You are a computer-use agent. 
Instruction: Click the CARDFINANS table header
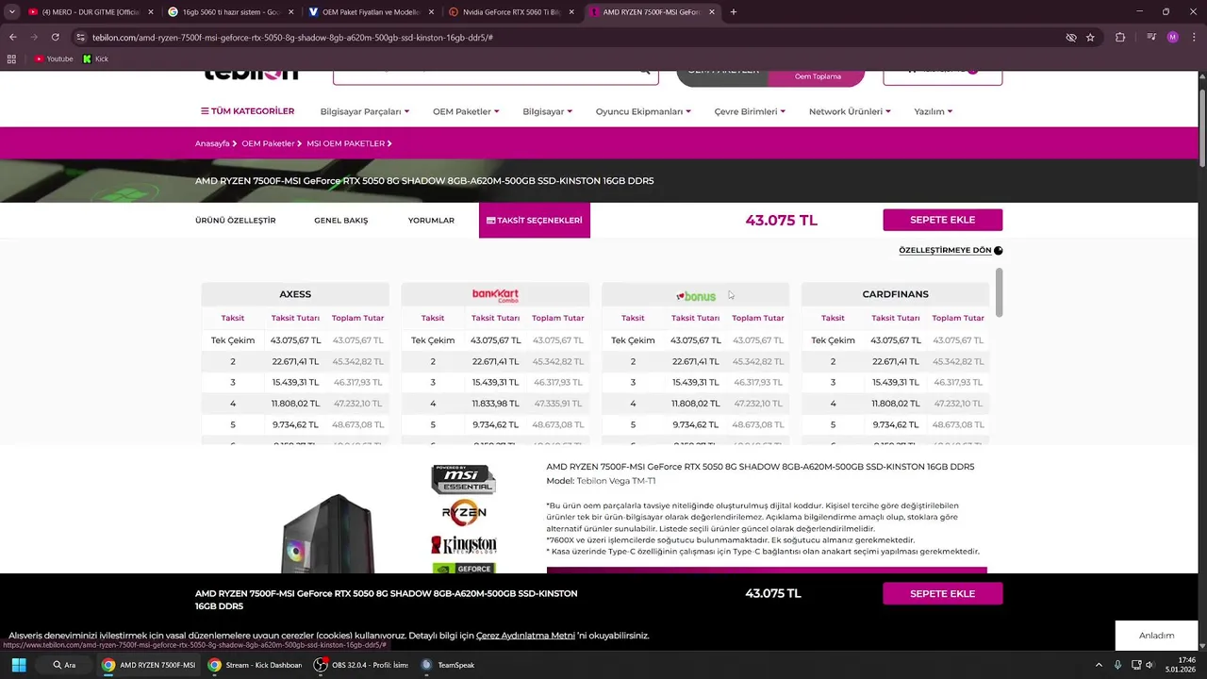point(895,294)
